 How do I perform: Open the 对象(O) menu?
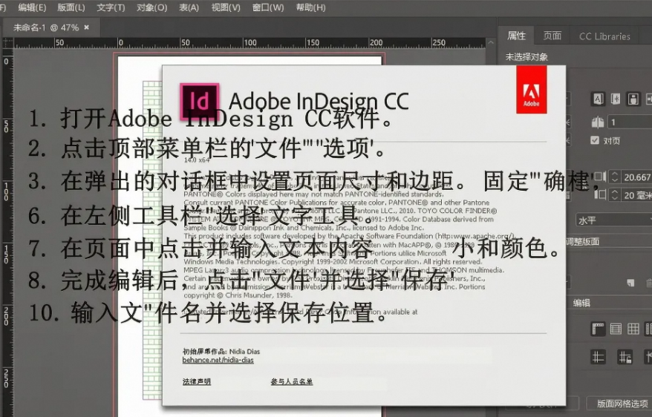pos(151,7)
